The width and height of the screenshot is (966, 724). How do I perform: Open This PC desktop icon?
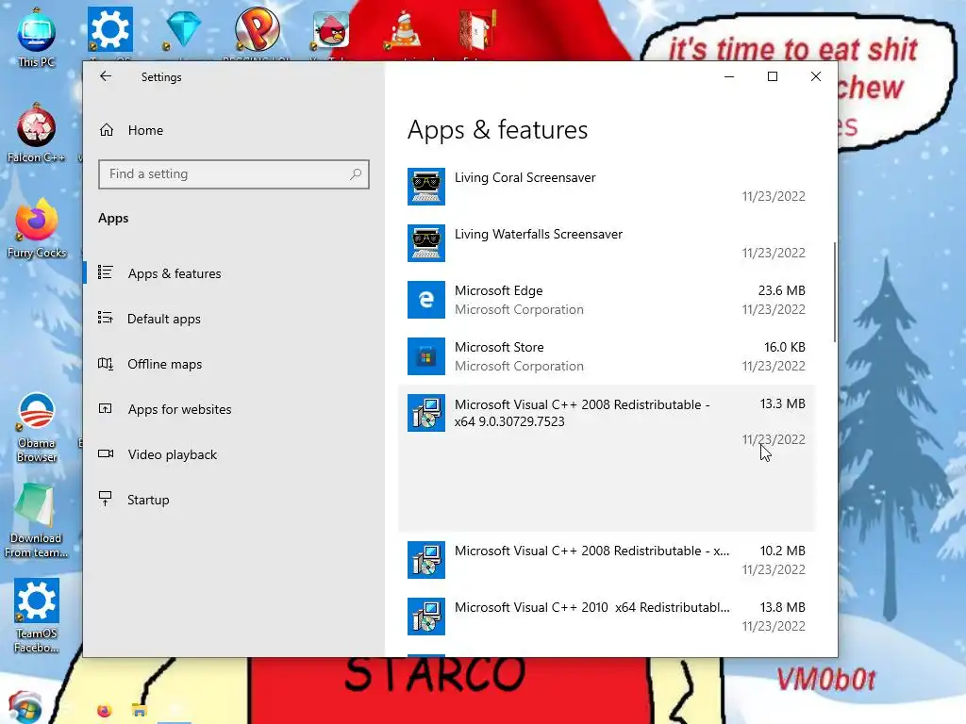[x=37, y=38]
